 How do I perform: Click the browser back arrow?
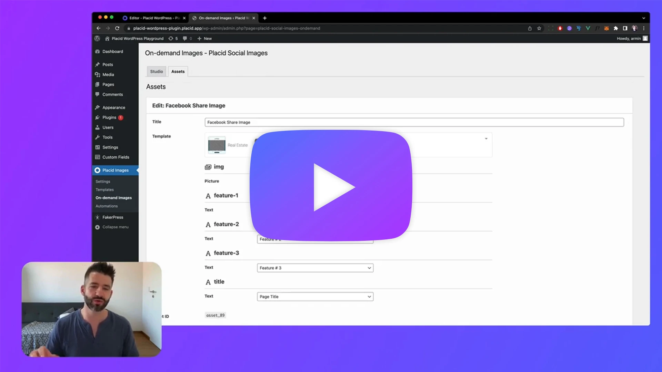(x=99, y=28)
